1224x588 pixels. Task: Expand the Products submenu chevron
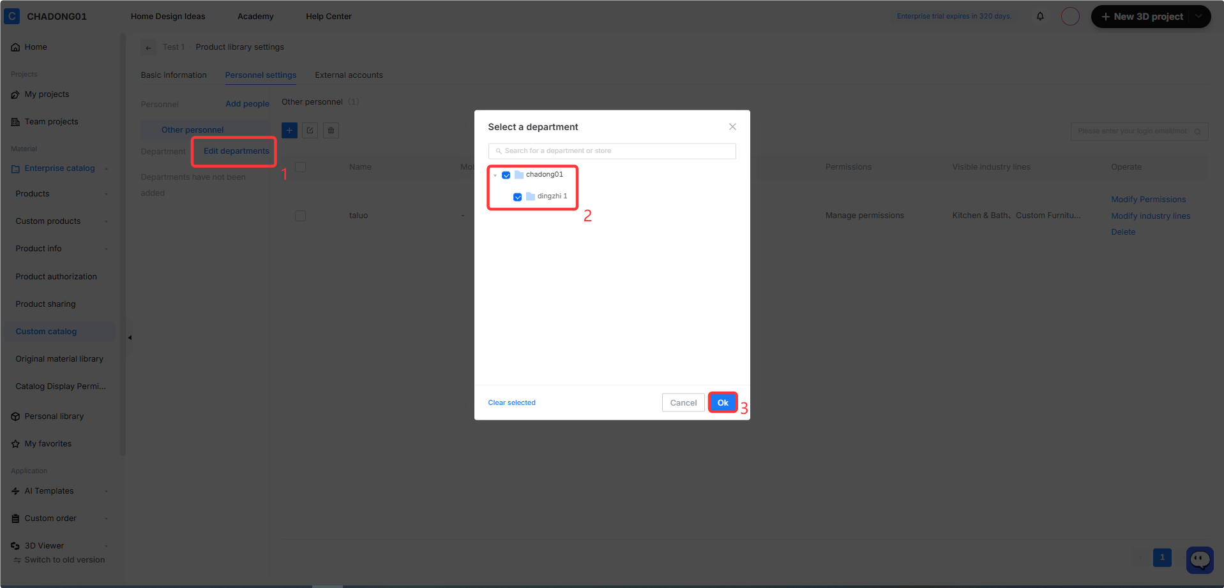click(106, 194)
